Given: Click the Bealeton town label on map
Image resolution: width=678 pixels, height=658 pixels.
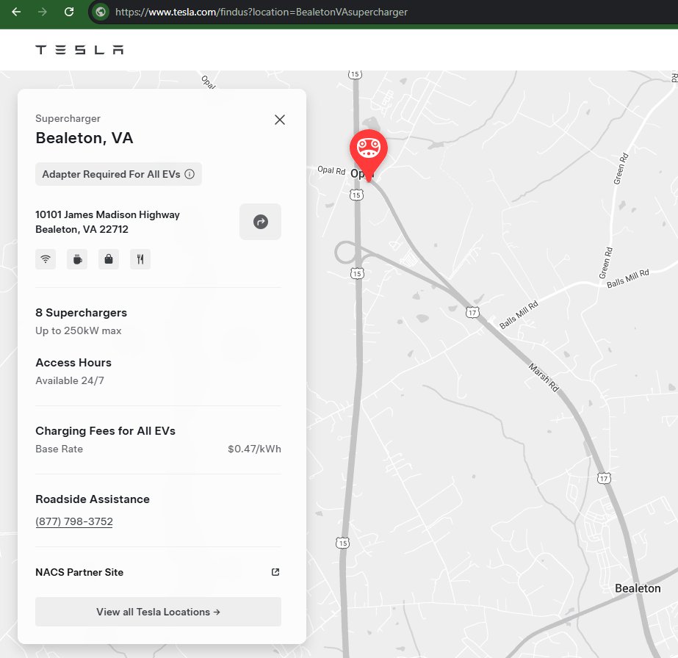Looking at the screenshot, I should [x=638, y=588].
